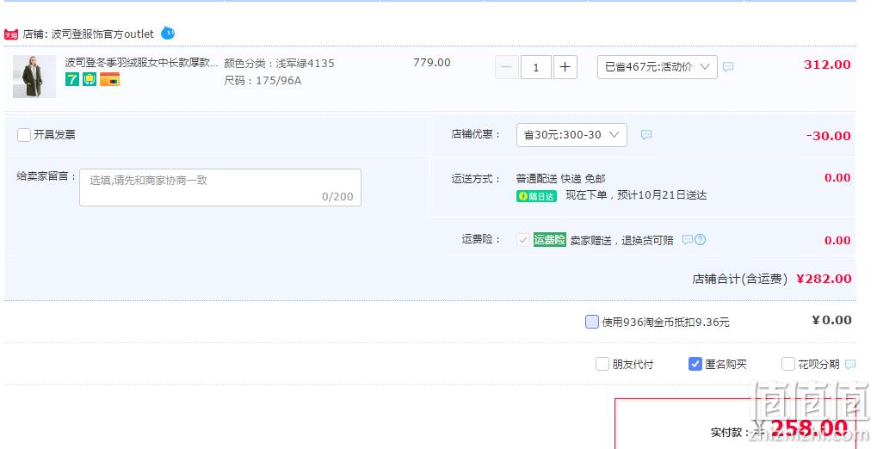Expand the 已省467元:活动价 promotion dropdown
Viewport: 877px width, 449px height.
658,67
